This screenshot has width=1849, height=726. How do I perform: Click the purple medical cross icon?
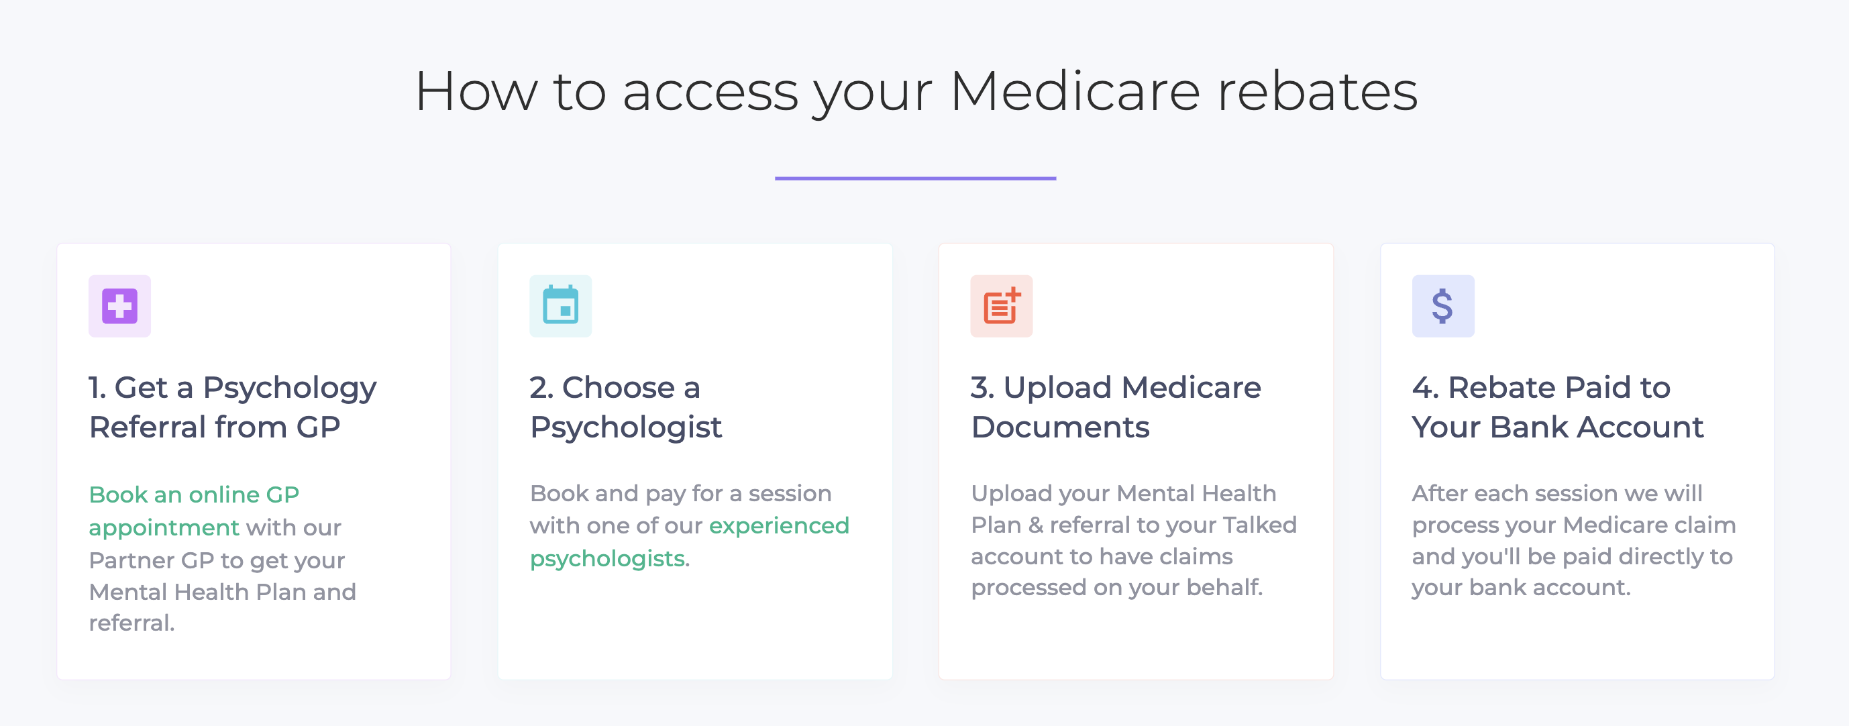click(119, 306)
